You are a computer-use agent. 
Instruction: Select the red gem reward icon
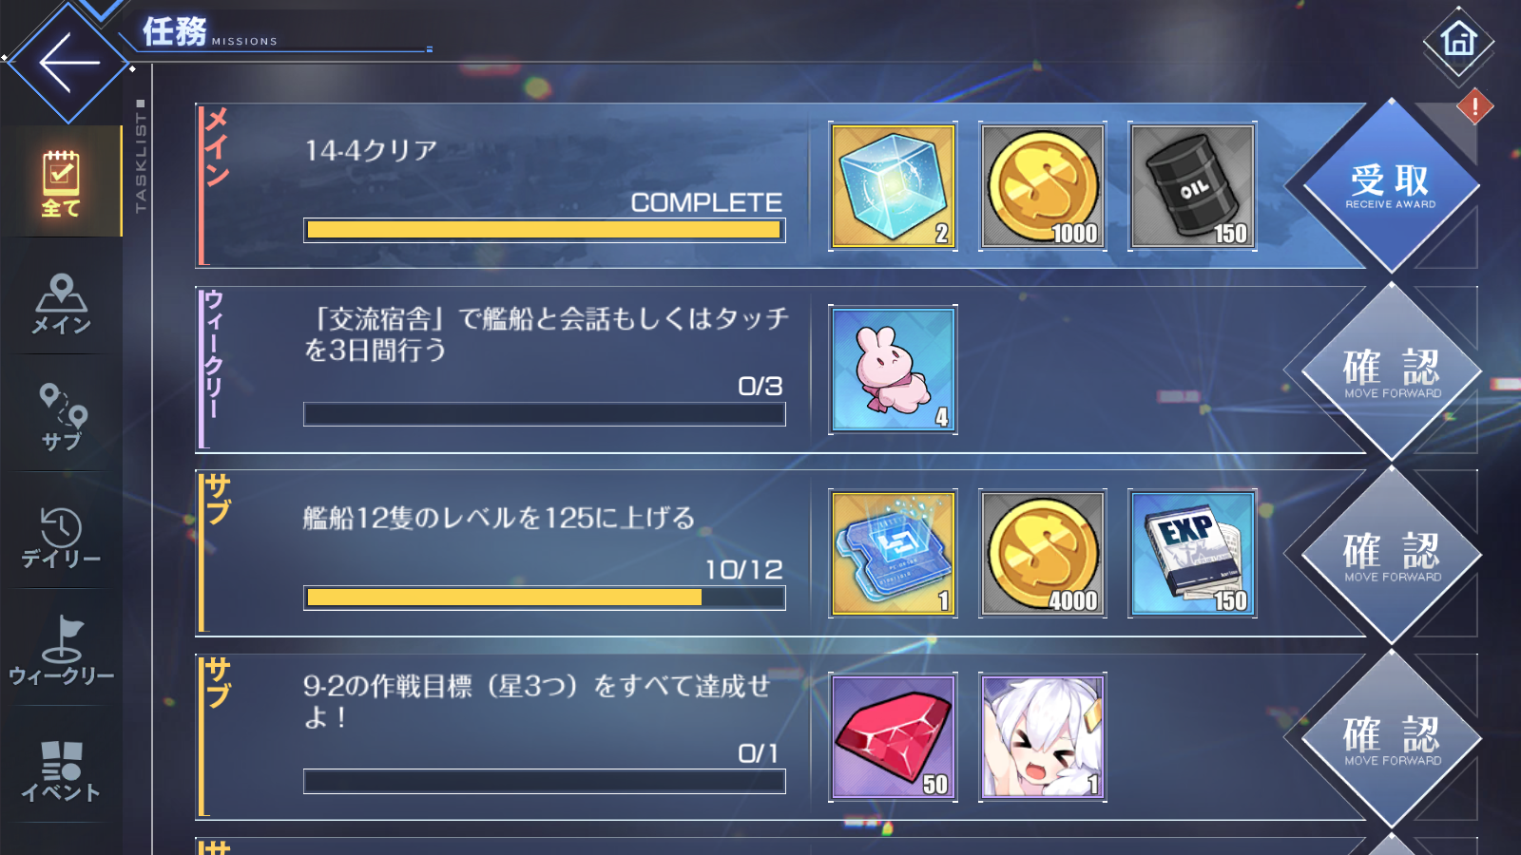click(893, 737)
